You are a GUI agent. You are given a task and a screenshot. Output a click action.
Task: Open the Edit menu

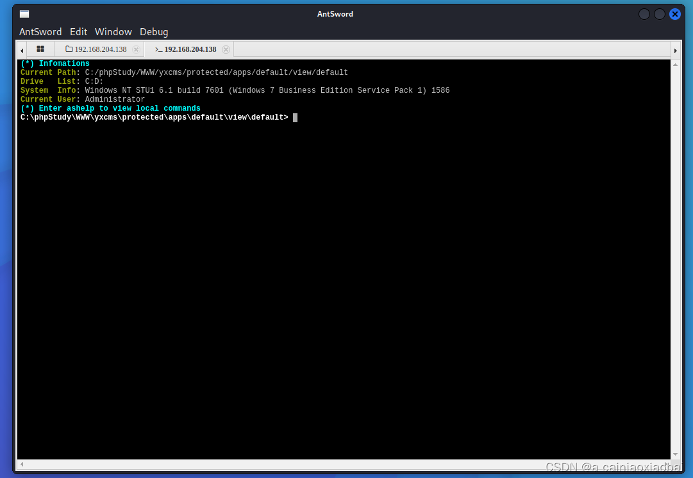78,32
